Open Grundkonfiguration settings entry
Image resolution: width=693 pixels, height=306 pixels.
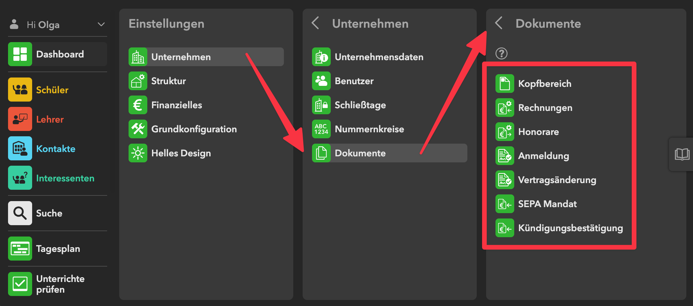(x=194, y=129)
